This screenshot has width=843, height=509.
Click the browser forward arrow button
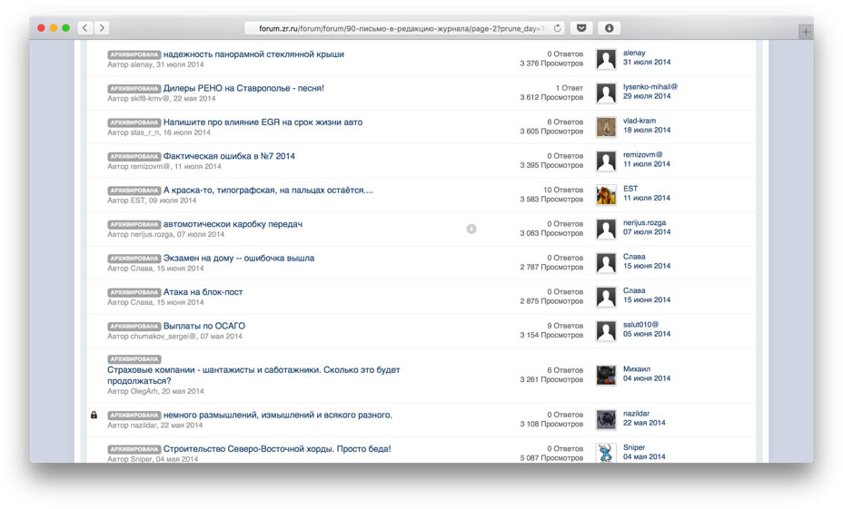102,28
